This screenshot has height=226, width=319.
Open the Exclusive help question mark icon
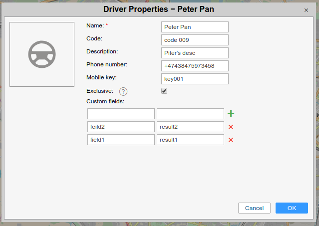pyautogui.click(x=123, y=91)
